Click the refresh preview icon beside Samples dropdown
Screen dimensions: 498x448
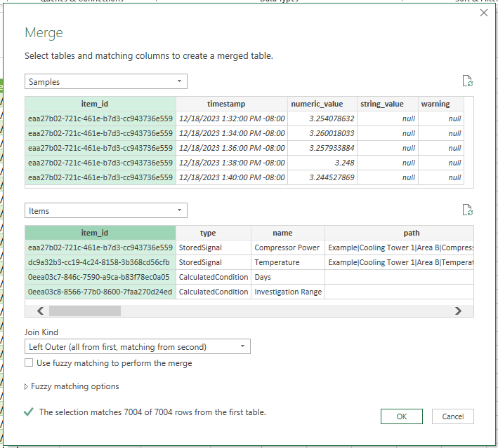tap(468, 81)
